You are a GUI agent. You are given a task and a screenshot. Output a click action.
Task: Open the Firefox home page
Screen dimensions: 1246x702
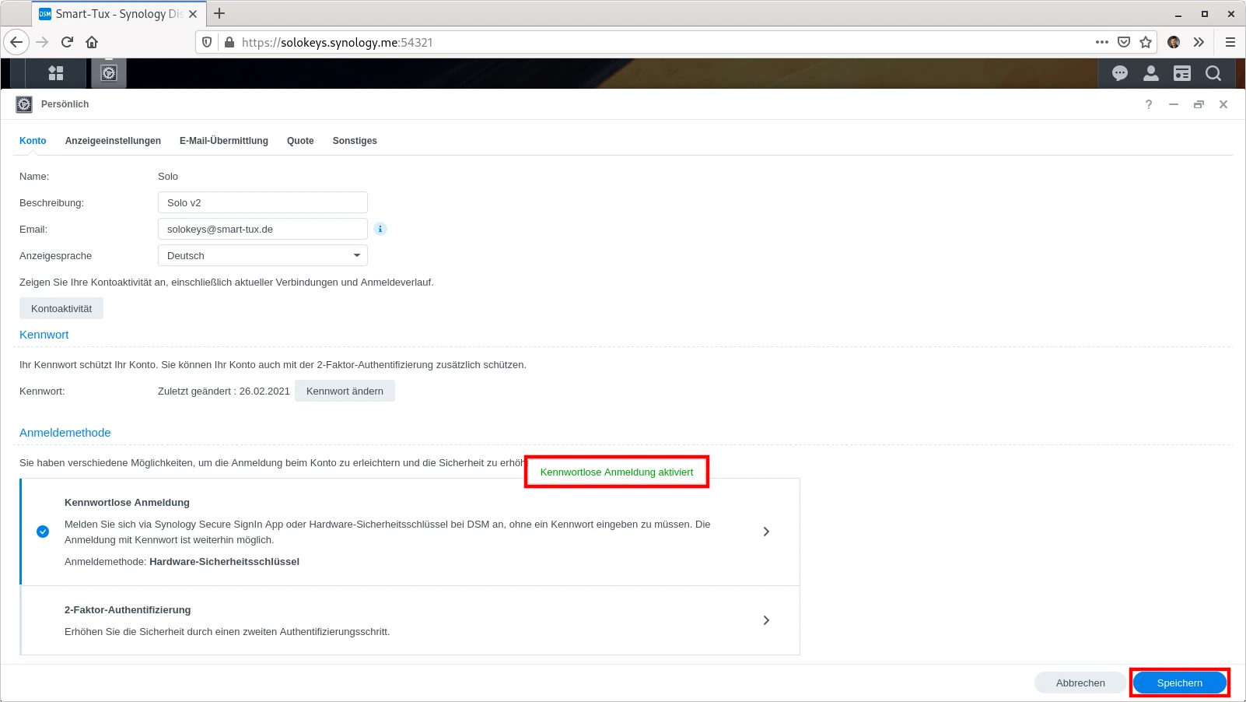(92, 42)
